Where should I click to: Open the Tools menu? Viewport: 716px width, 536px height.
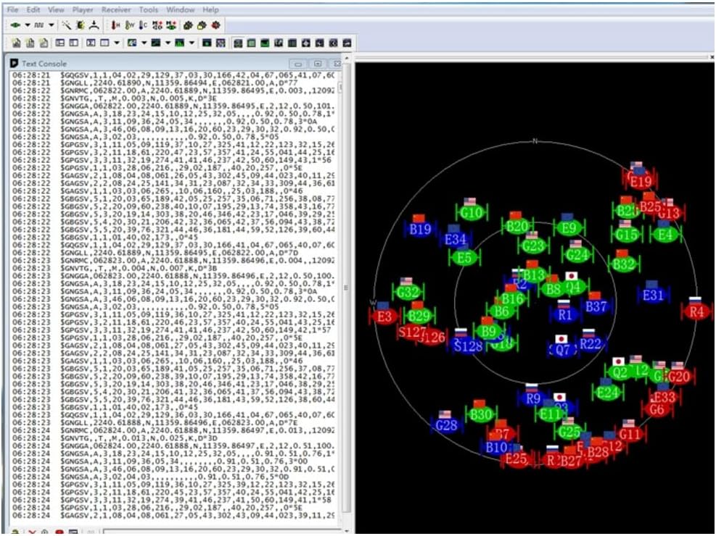[149, 9]
